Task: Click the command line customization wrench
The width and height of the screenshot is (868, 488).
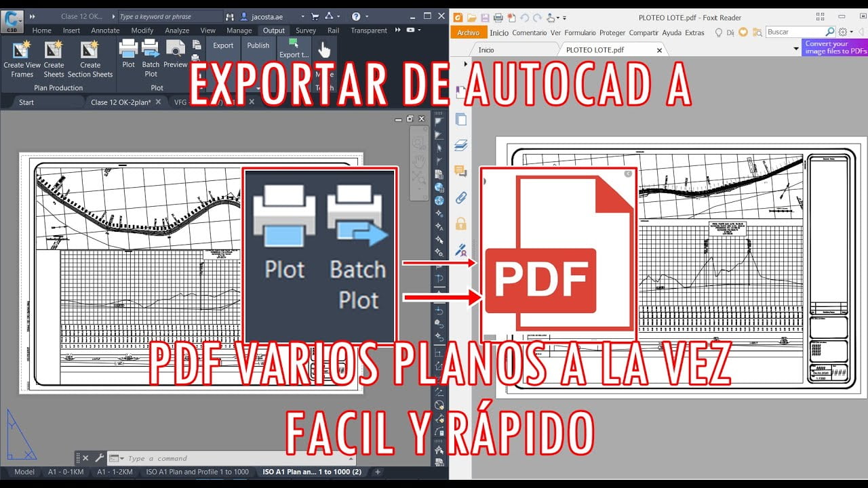Action: click(100, 457)
